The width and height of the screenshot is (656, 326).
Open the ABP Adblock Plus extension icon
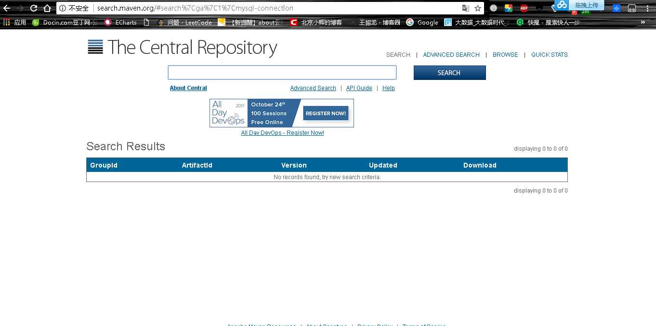tap(524, 8)
